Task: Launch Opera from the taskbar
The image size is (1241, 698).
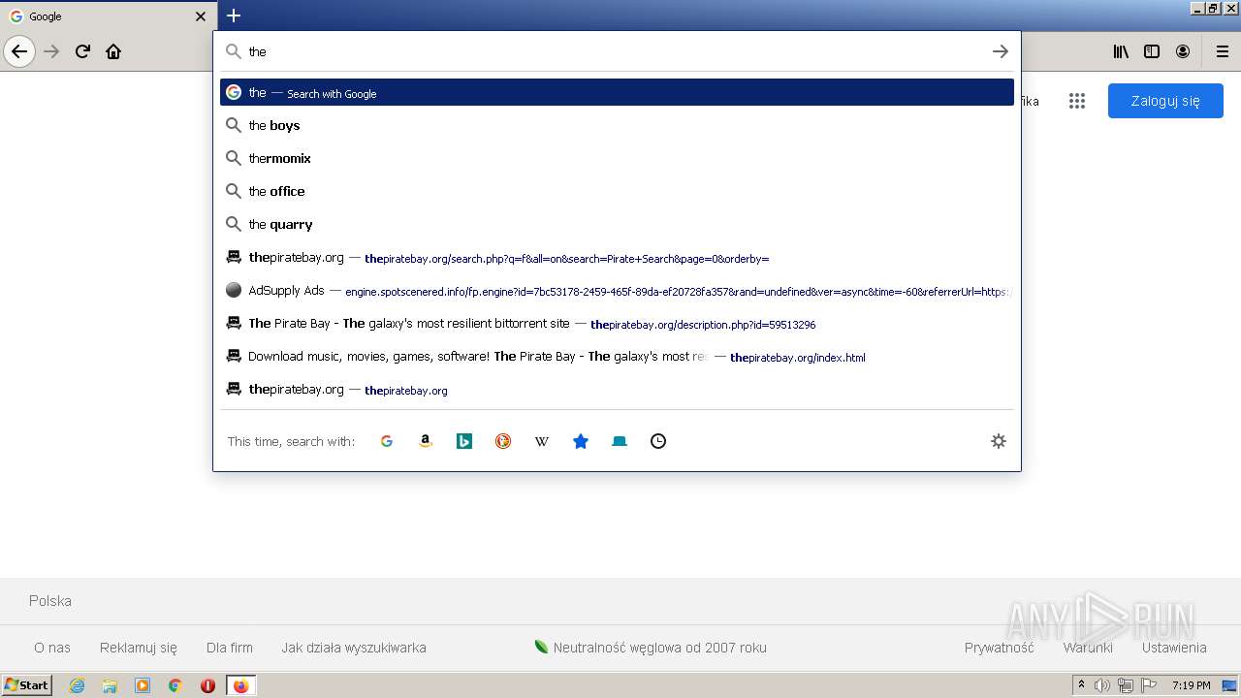Action: pos(207,685)
